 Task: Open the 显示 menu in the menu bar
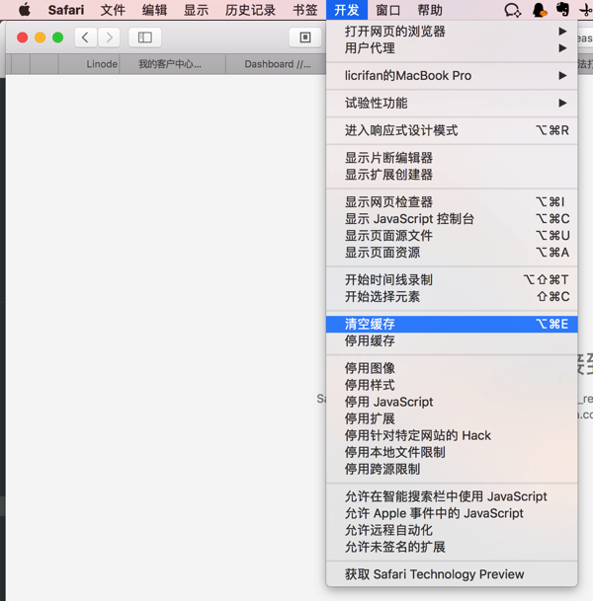pos(196,10)
